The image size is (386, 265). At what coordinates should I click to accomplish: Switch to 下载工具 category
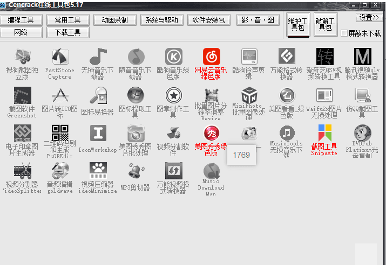(x=67, y=32)
